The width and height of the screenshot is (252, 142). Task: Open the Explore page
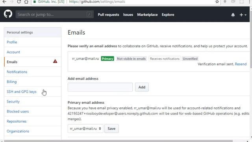[x=168, y=15]
